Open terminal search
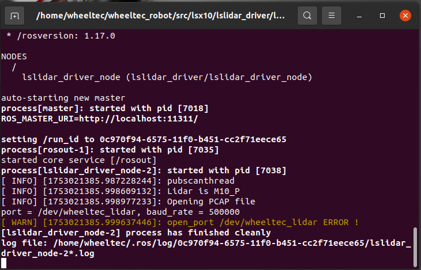 pyautogui.click(x=307, y=16)
